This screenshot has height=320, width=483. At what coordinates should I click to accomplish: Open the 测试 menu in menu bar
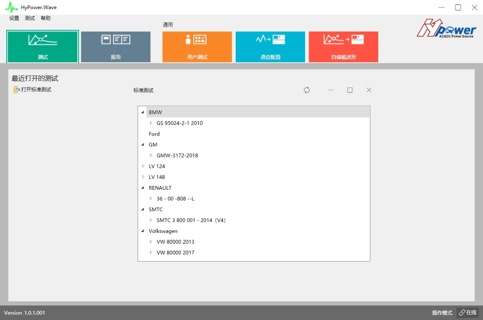[x=30, y=18]
